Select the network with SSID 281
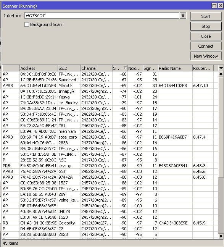 pyautogui.click(x=62, y=126)
